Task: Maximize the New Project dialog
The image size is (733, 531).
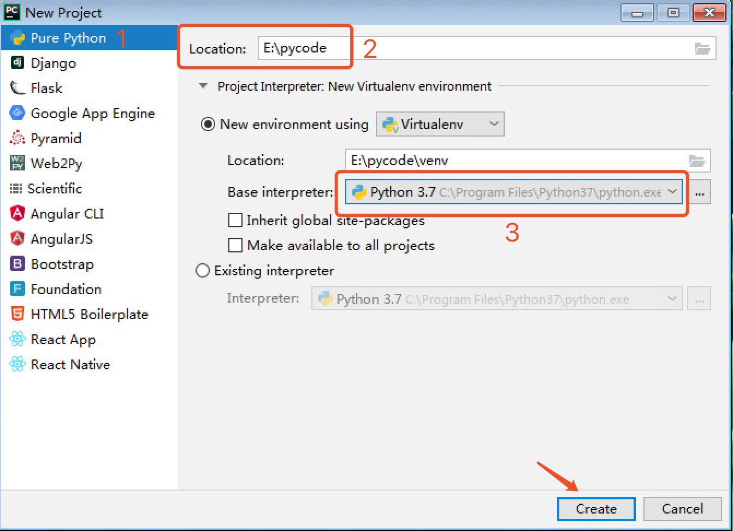Action: (673, 12)
